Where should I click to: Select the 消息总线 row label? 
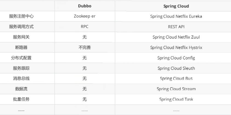pyautogui.click(x=21, y=78)
